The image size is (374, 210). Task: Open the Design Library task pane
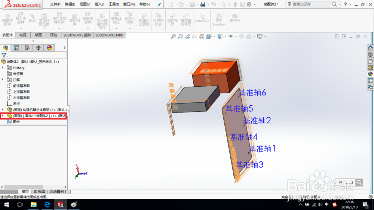[370, 55]
